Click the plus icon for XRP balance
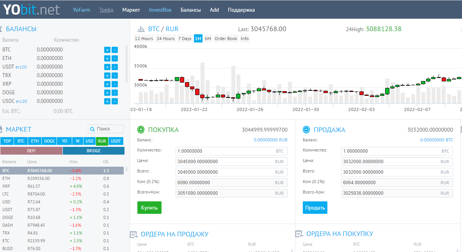This screenshot has width=462, height=252. [107, 84]
